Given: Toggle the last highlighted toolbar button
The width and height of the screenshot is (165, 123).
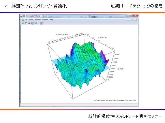Looking at the screenshot, I should tap(42, 23).
